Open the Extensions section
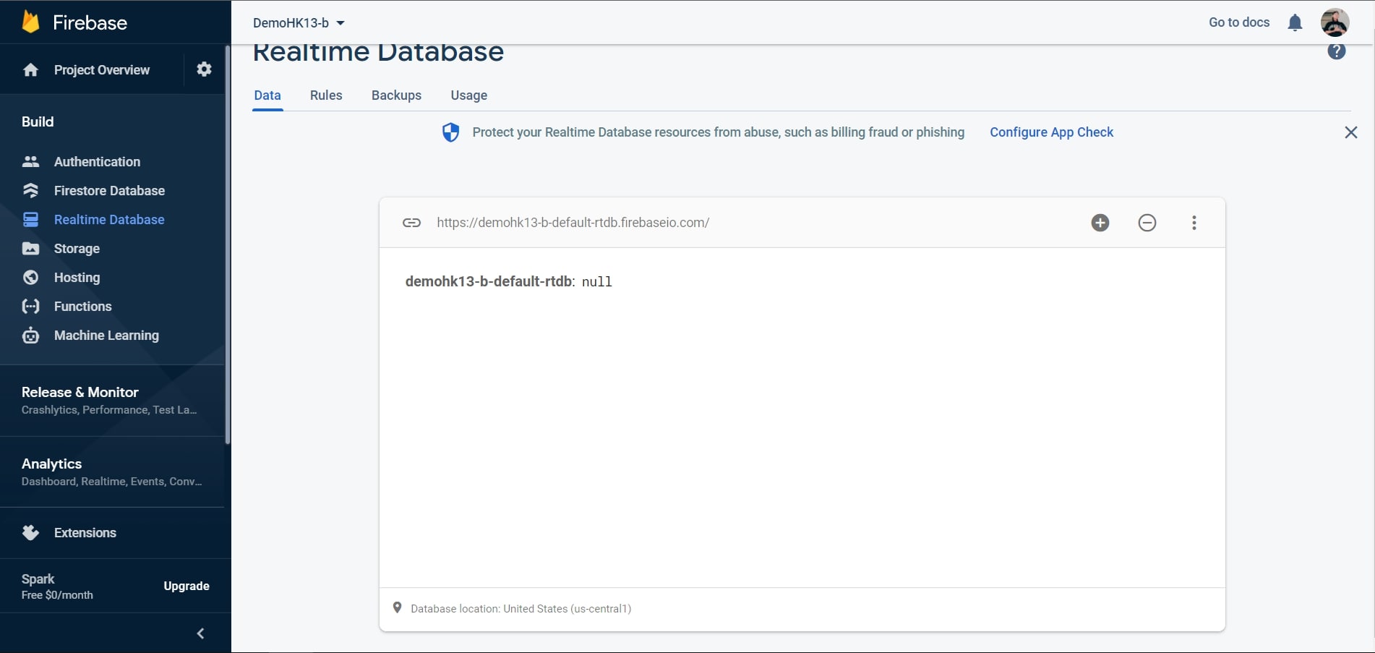1375x653 pixels. coord(85,533)
